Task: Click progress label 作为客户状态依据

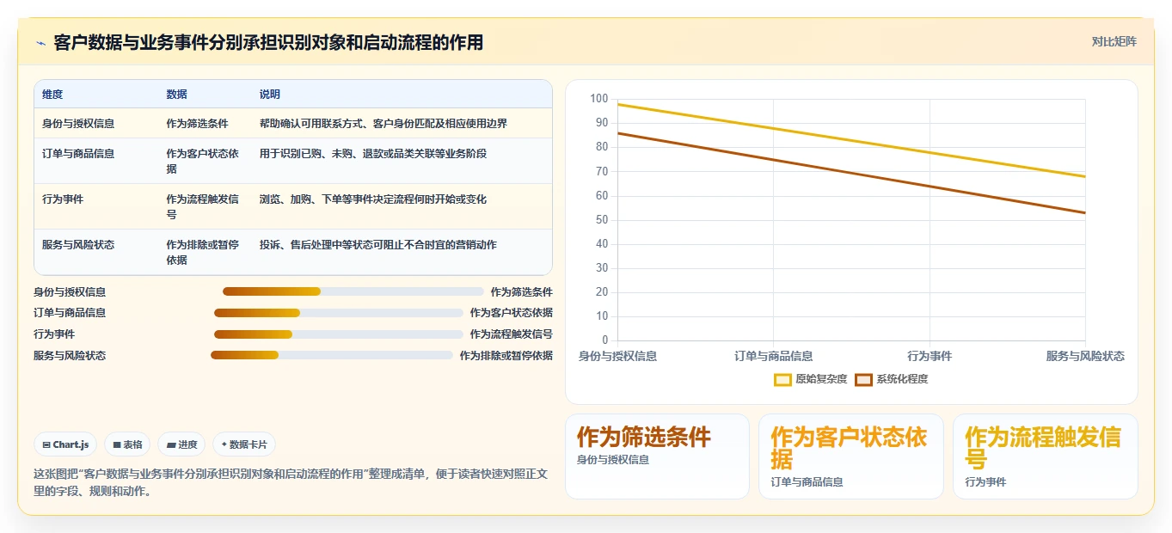Action: 512,313
